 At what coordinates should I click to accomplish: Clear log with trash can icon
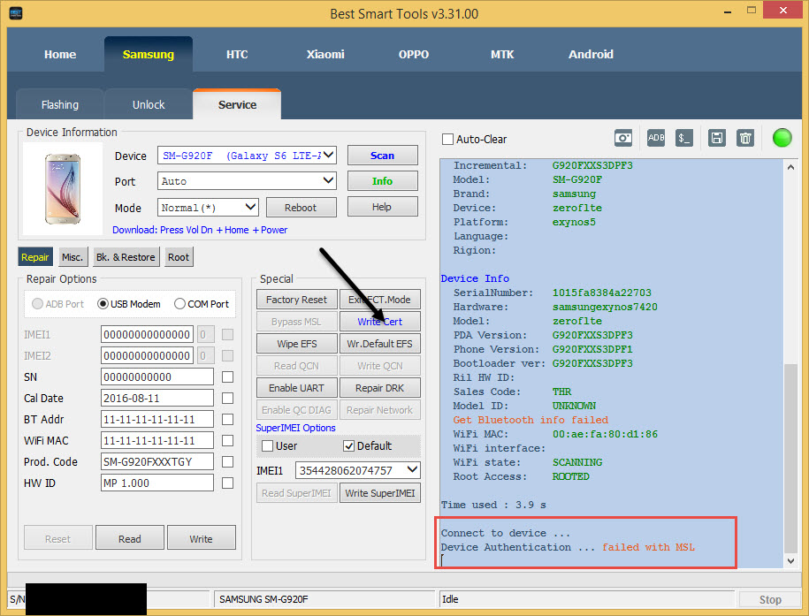tap(745, 138)
